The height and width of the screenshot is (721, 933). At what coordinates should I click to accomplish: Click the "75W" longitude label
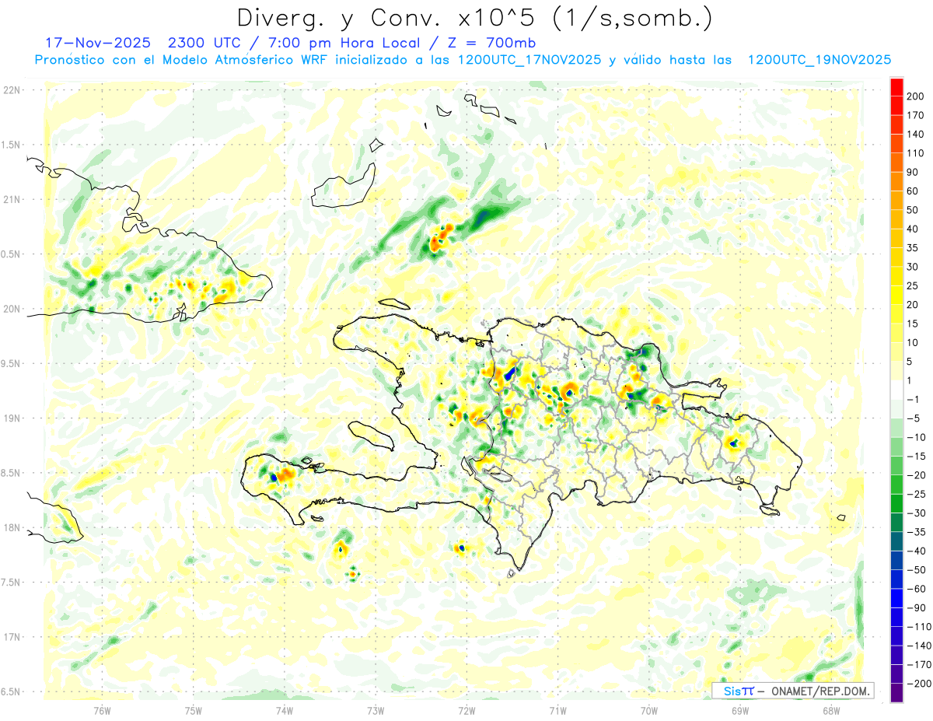coord(194,709)
